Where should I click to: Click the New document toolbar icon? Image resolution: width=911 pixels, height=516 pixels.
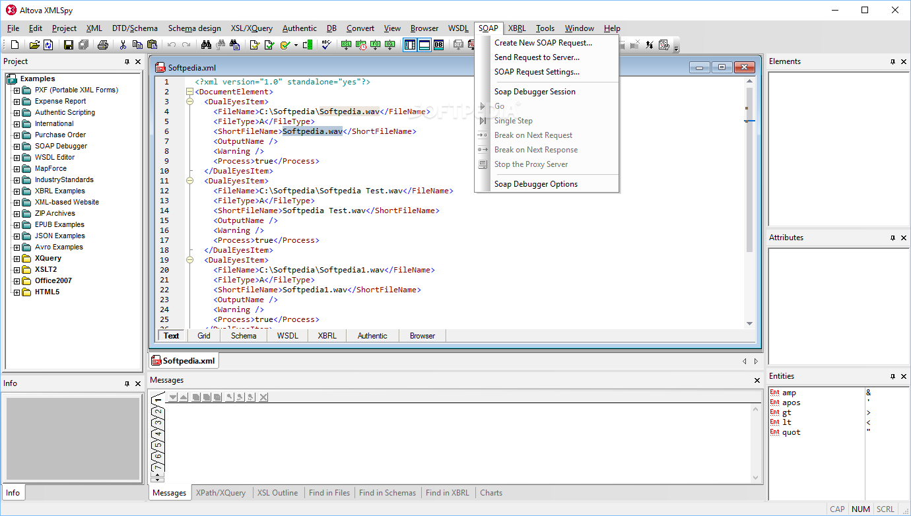click(x=15, y=45)
